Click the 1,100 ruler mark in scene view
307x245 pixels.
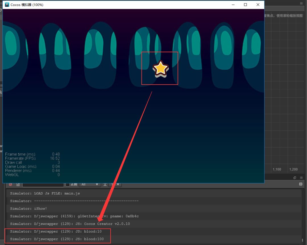[277, 169]
